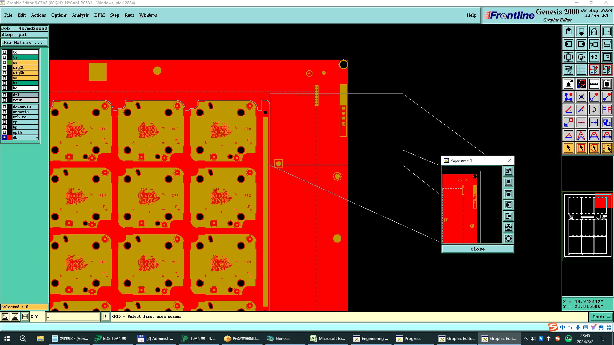
Task: Click the pan up view icon in main toolbar
Action: click(x=569, y=31)
